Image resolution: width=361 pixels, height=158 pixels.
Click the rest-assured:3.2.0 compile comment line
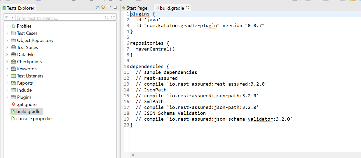point(201,84)
